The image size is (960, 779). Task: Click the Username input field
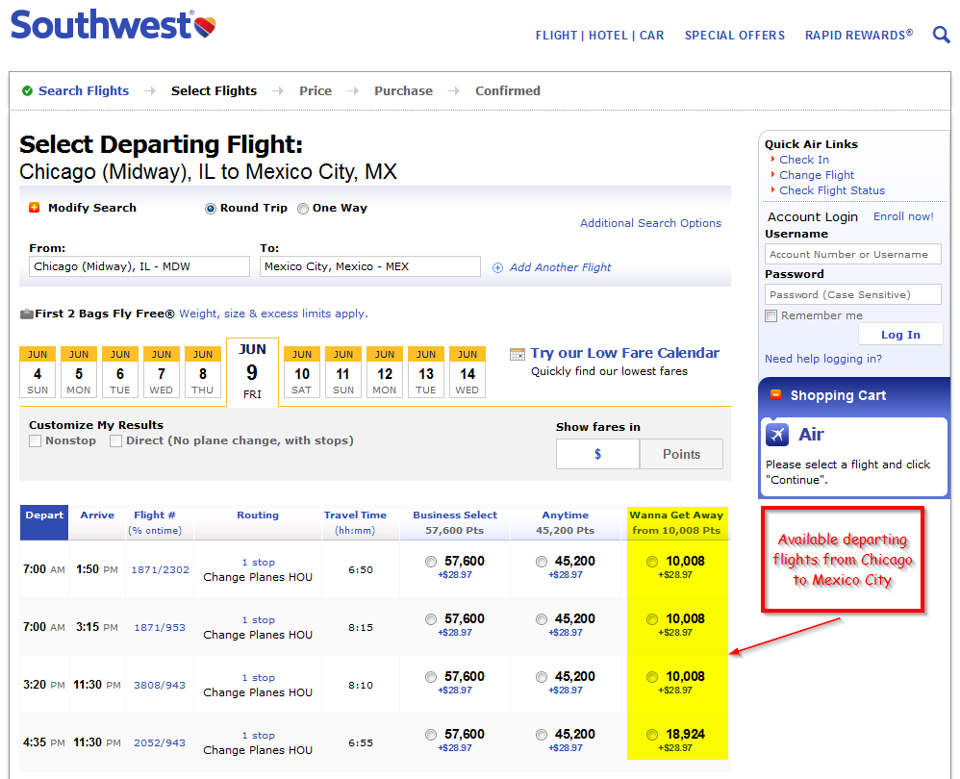coord(853,254)
